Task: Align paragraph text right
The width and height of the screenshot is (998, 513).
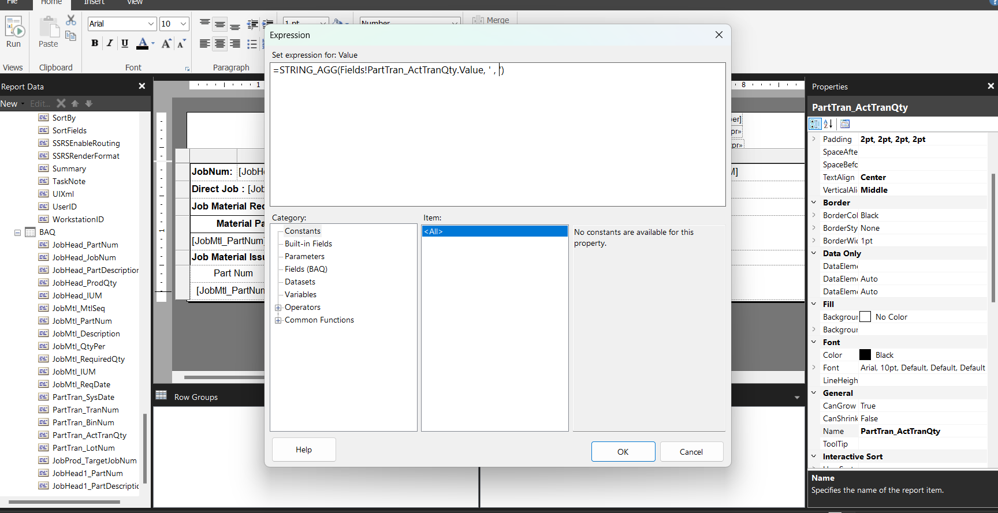Action: (x=235, y=44)
